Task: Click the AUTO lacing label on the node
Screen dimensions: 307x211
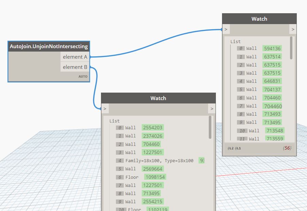Action: tap(83, 77)
